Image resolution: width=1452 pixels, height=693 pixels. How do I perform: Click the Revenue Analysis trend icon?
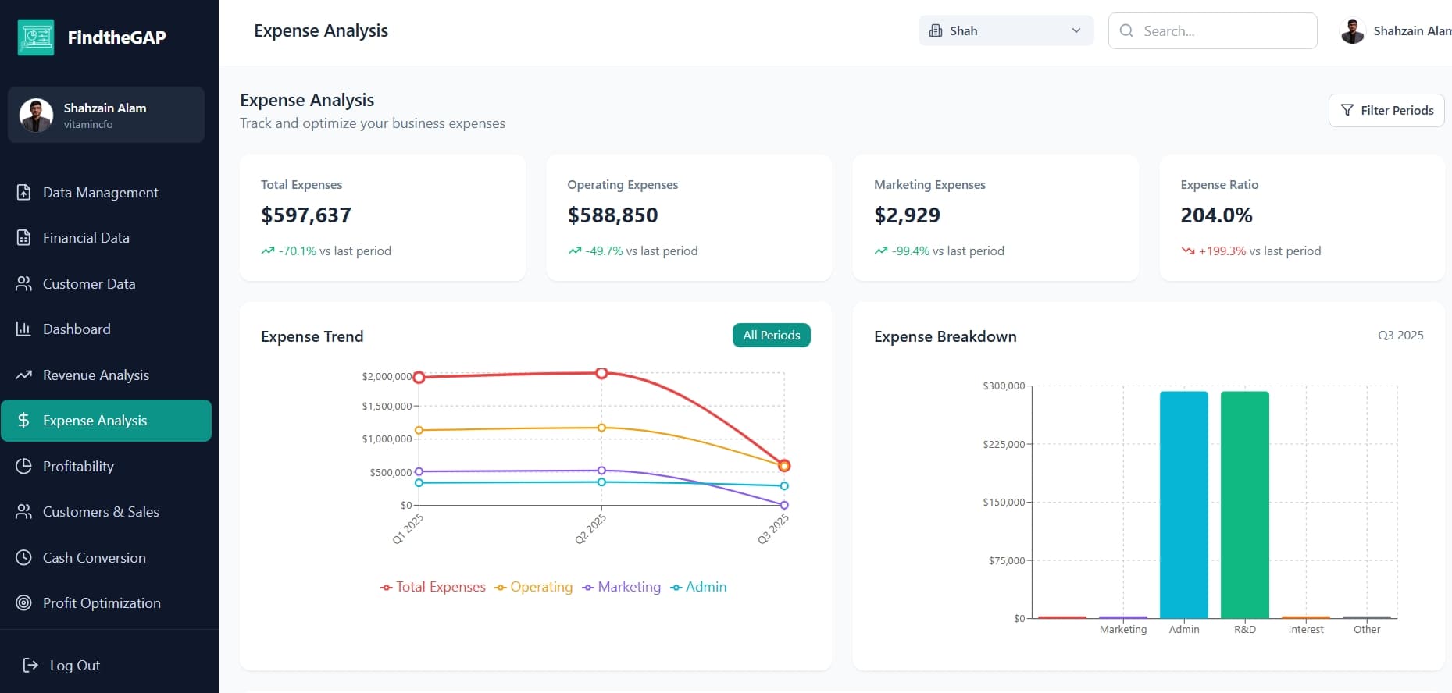point(24,375)
